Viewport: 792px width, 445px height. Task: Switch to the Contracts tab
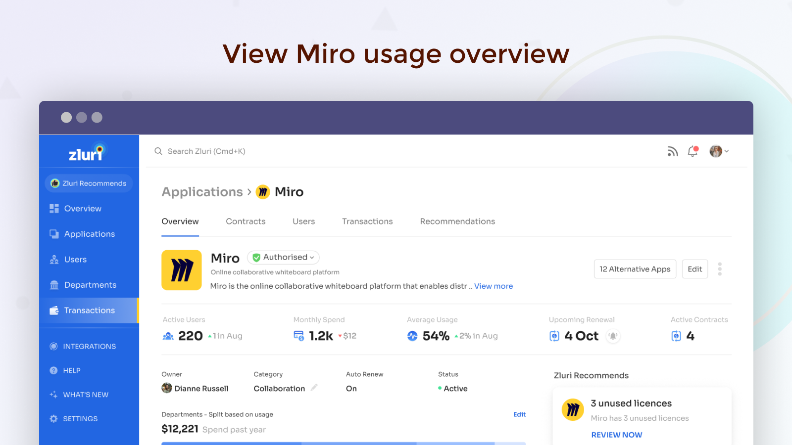[x=246, y=222]
